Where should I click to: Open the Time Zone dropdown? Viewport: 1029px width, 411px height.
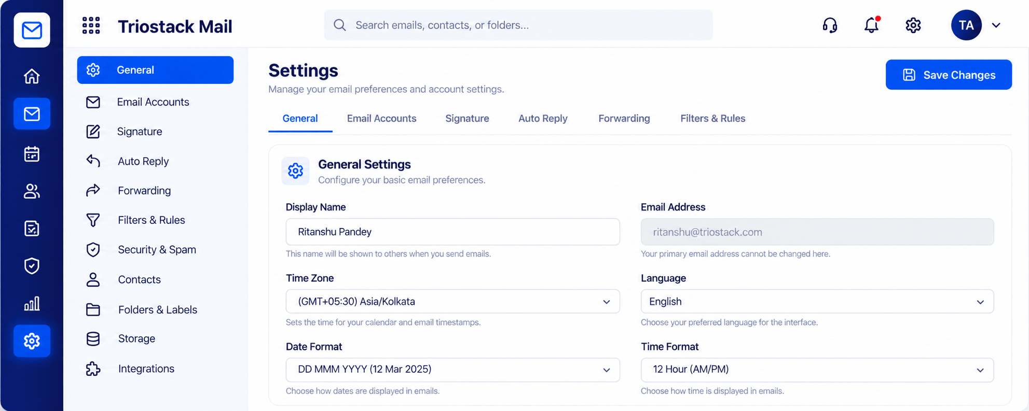pos(452,302)
